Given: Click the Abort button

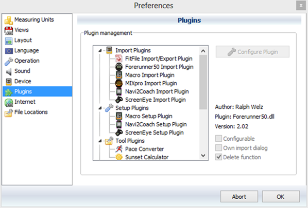Looking at the screenshot, I should [x=239, y=196].
